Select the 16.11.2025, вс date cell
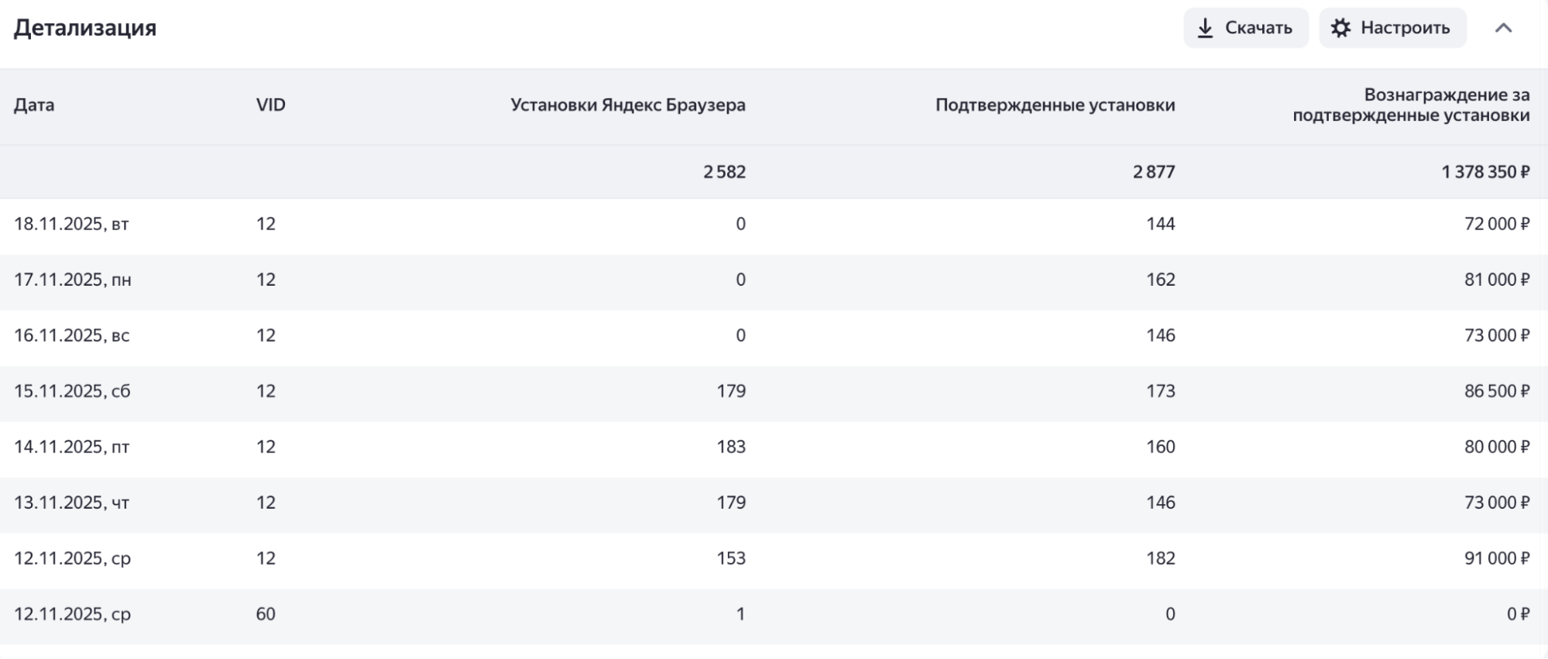Screen dimensions: 1548x659 tap(72, 335)
